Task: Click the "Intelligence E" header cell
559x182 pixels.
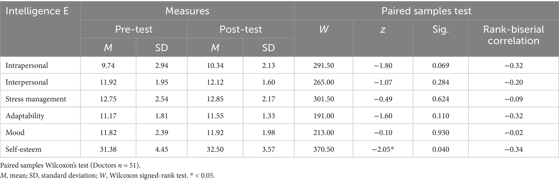Action: 37,11
